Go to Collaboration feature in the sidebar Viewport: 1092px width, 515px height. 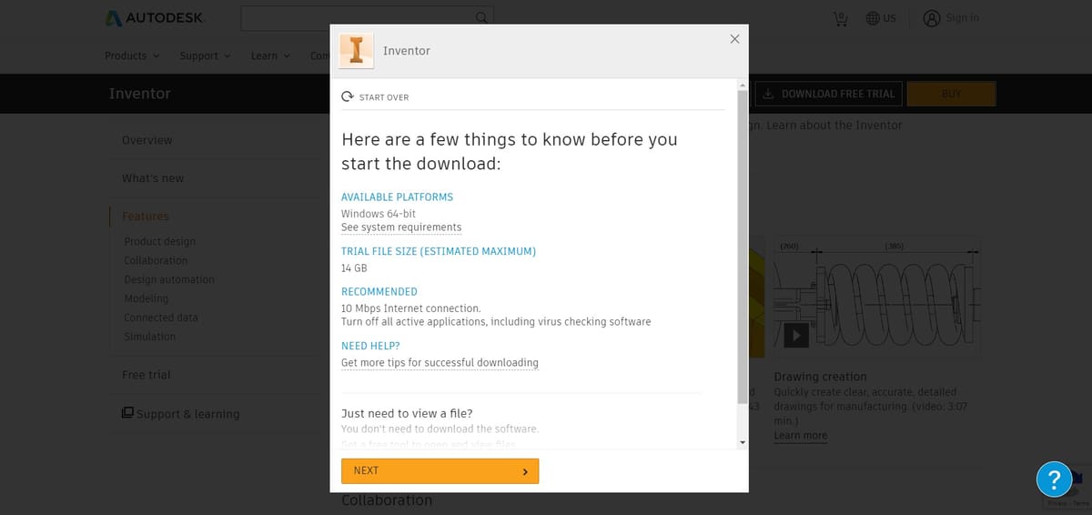156,260
